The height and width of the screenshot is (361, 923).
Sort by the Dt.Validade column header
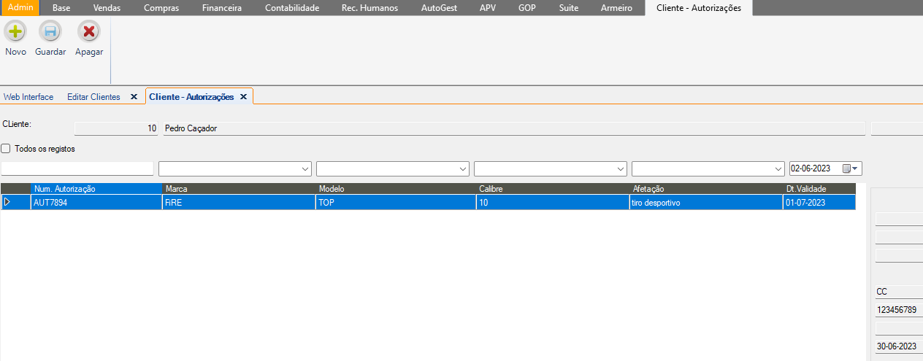[x=818, y=189]
